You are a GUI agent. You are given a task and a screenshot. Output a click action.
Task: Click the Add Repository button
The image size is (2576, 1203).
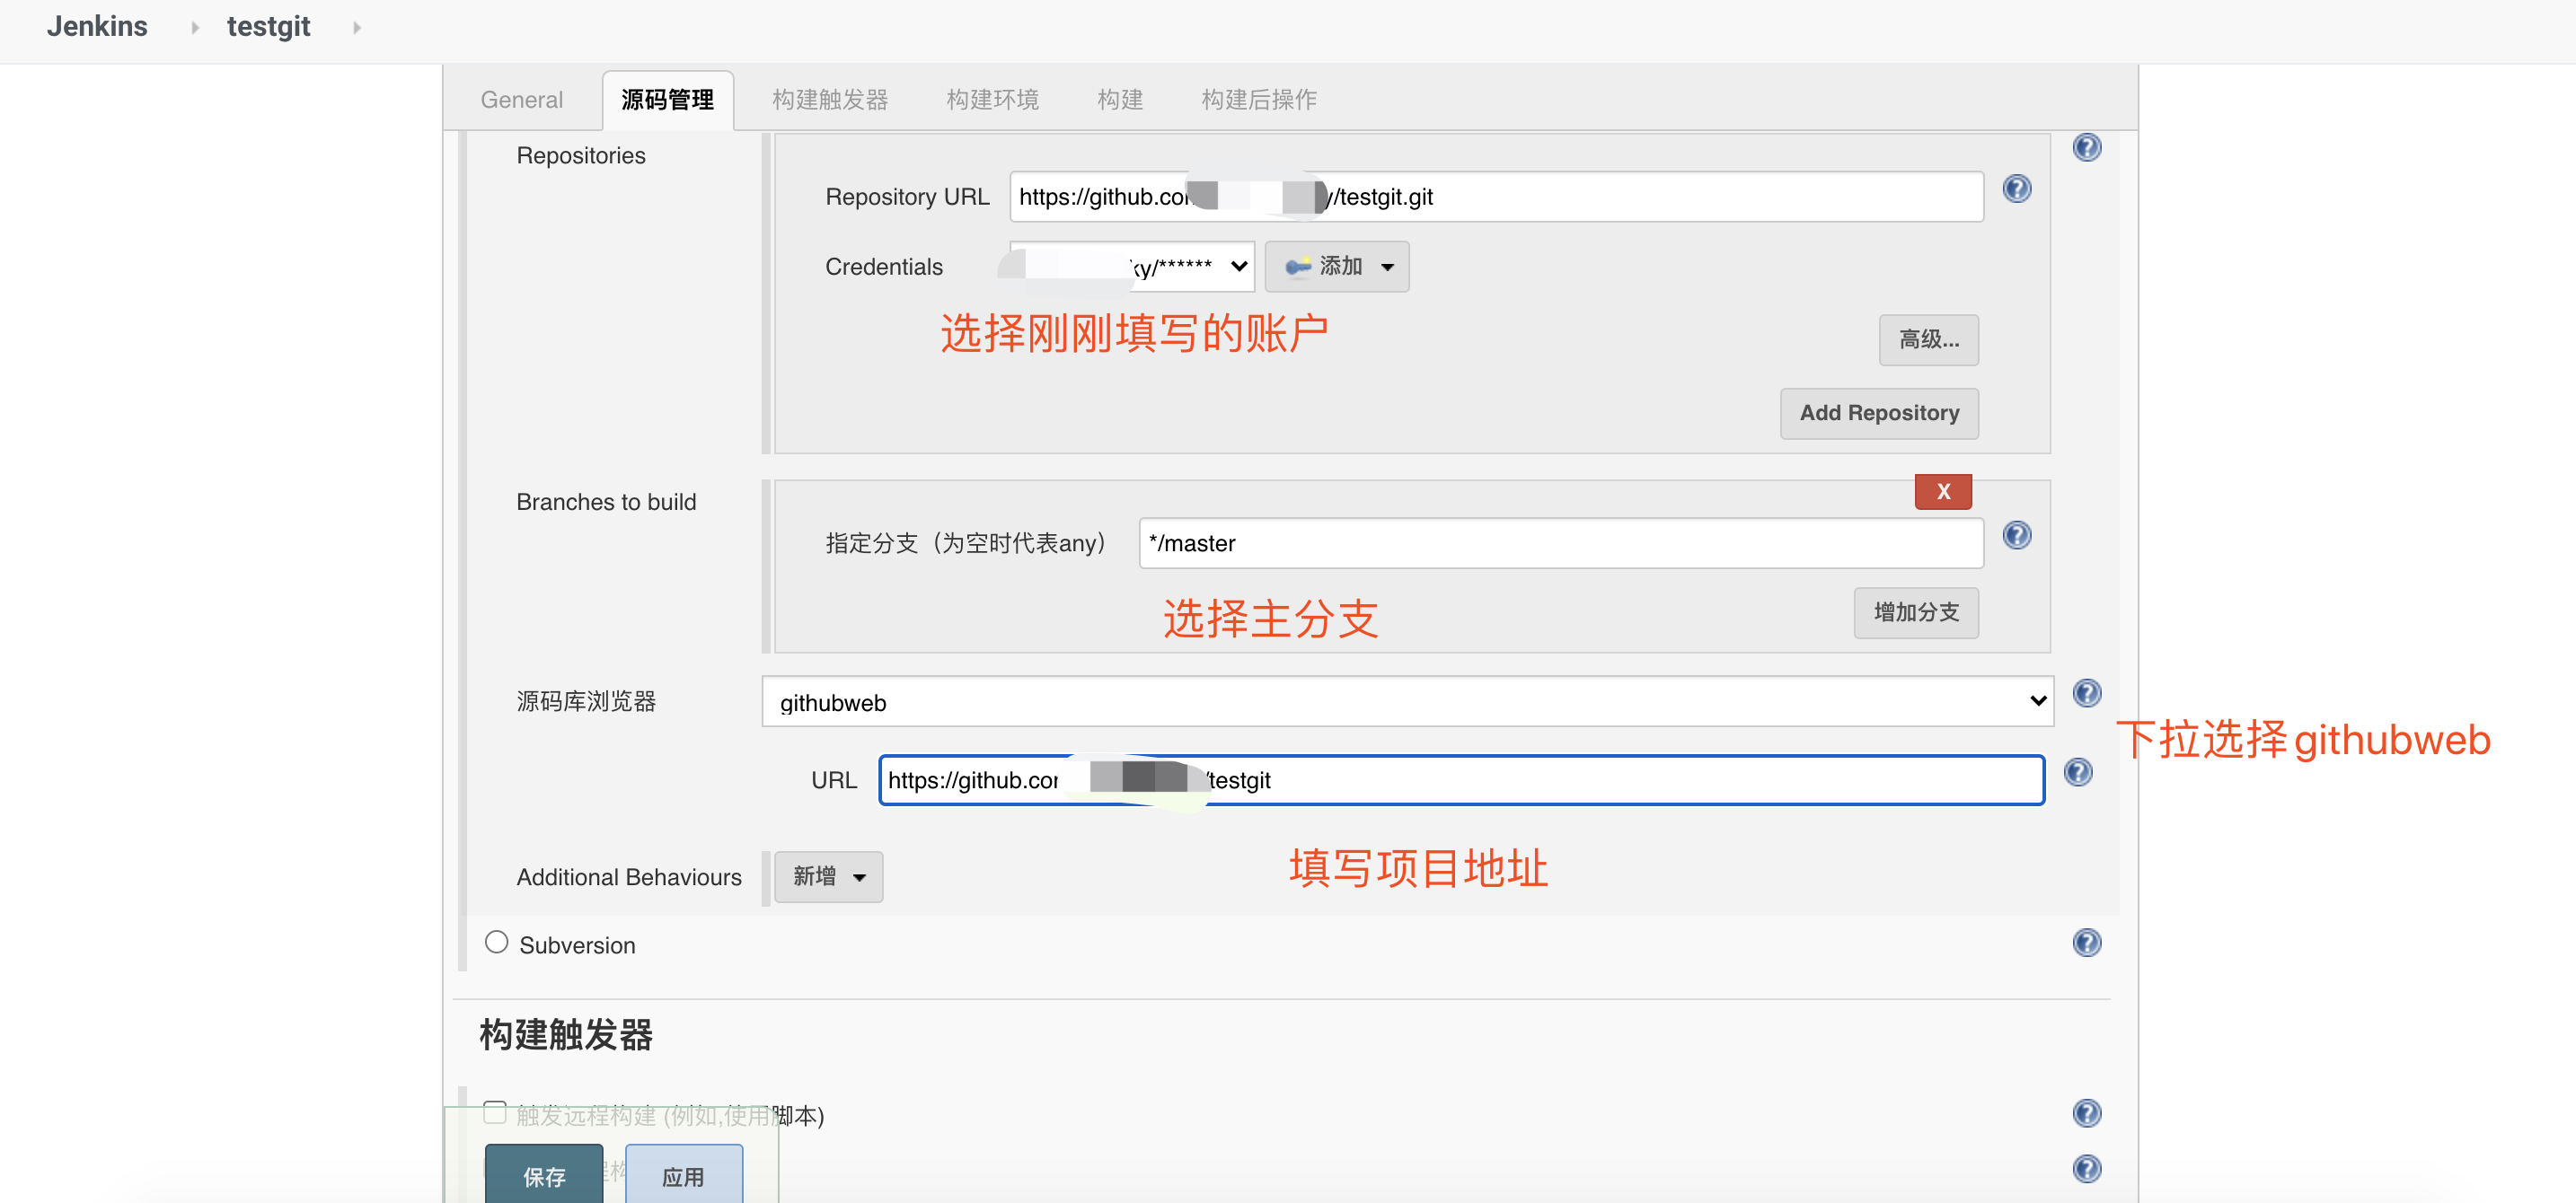click(1878, 414)
